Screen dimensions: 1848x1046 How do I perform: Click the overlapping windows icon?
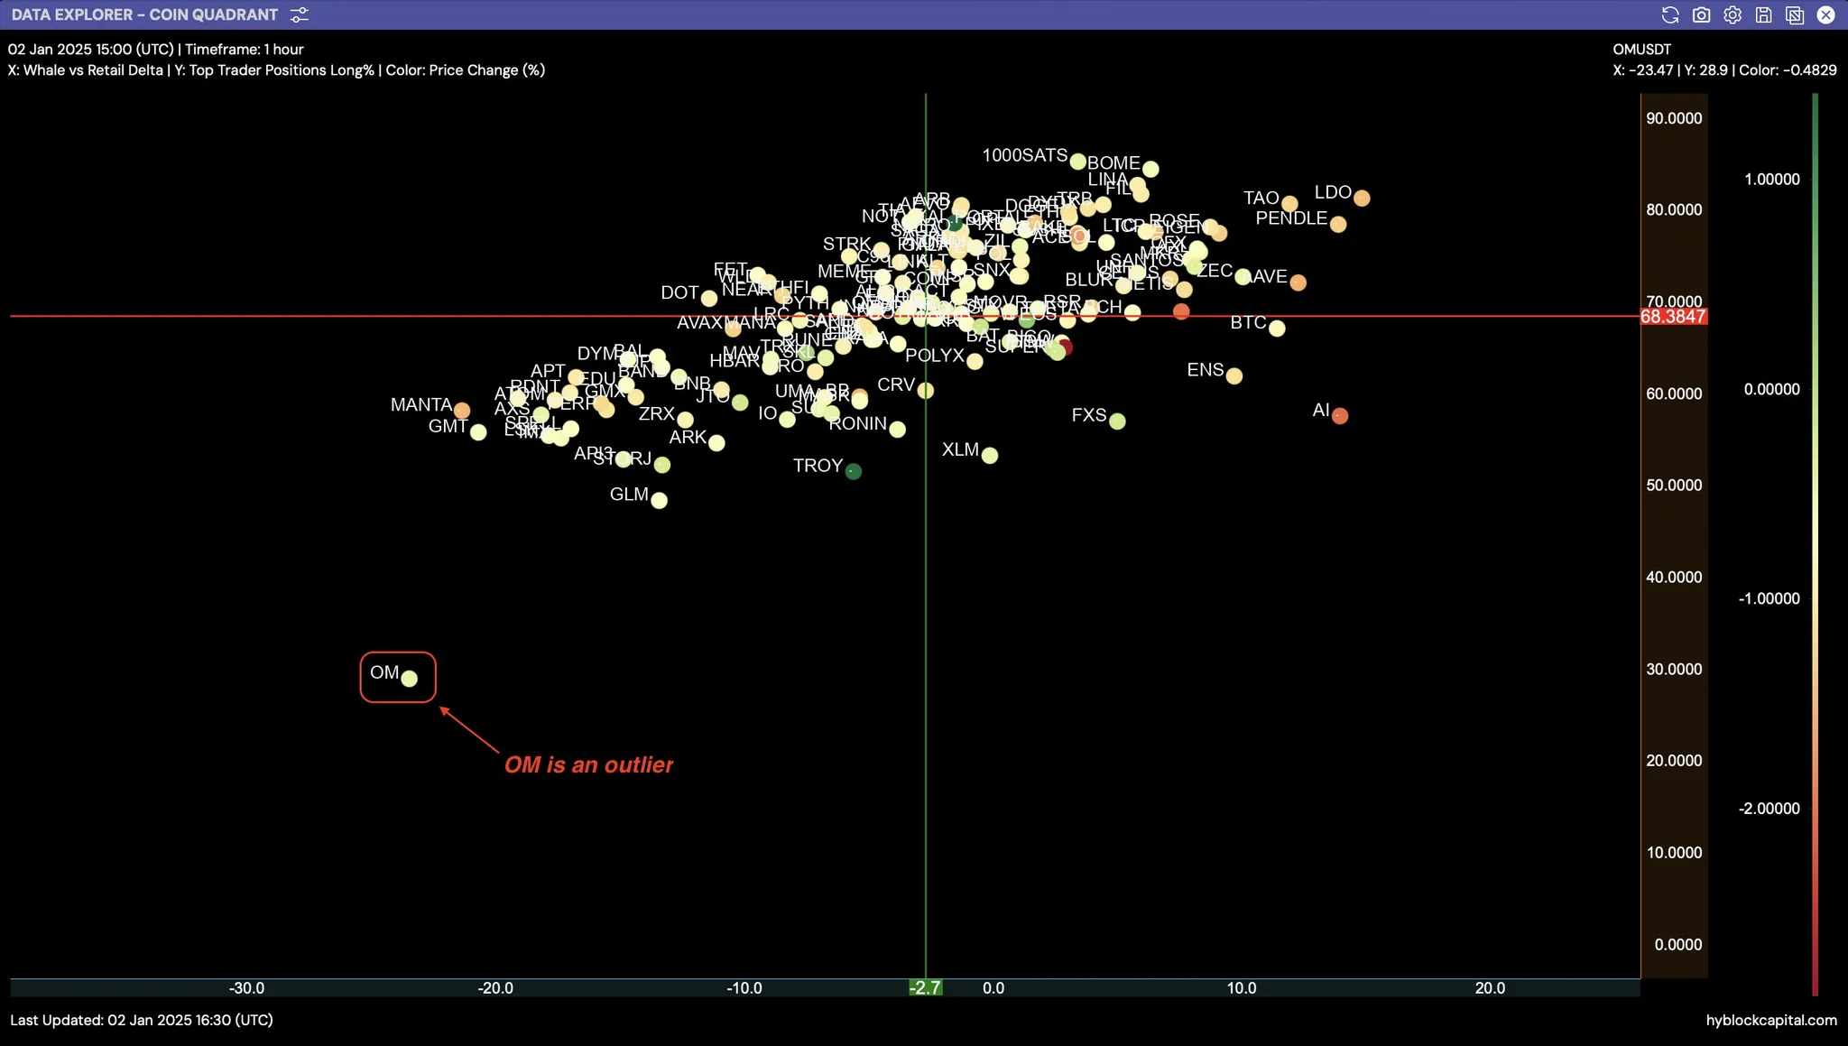tap(1794, 15)
